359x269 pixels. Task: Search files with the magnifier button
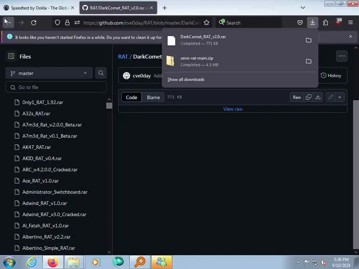[101, 73]
